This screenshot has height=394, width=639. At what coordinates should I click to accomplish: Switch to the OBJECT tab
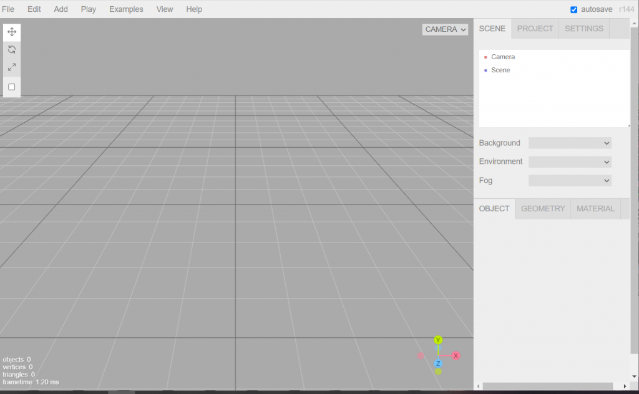(494, 209)
